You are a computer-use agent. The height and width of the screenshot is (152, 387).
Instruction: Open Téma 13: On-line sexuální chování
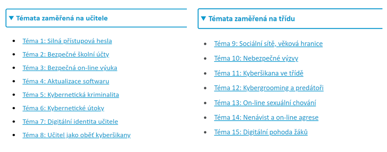265,103
